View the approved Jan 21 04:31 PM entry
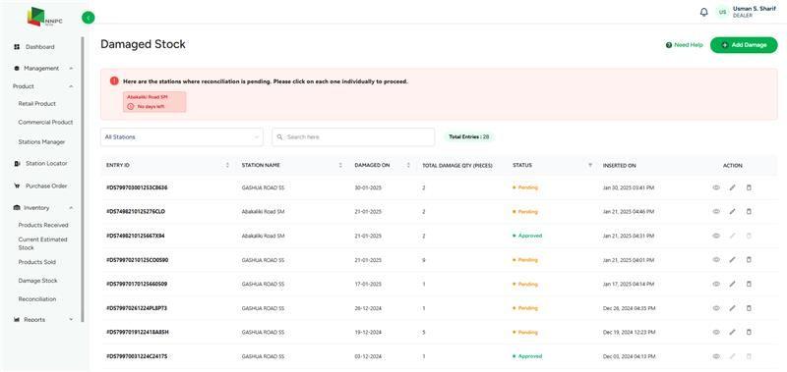The width and height of the screenshot is (787, 372). click(x=716, y=236)
